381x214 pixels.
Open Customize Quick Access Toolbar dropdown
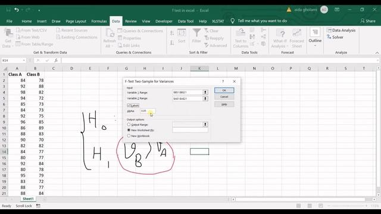tap(39, 11)
